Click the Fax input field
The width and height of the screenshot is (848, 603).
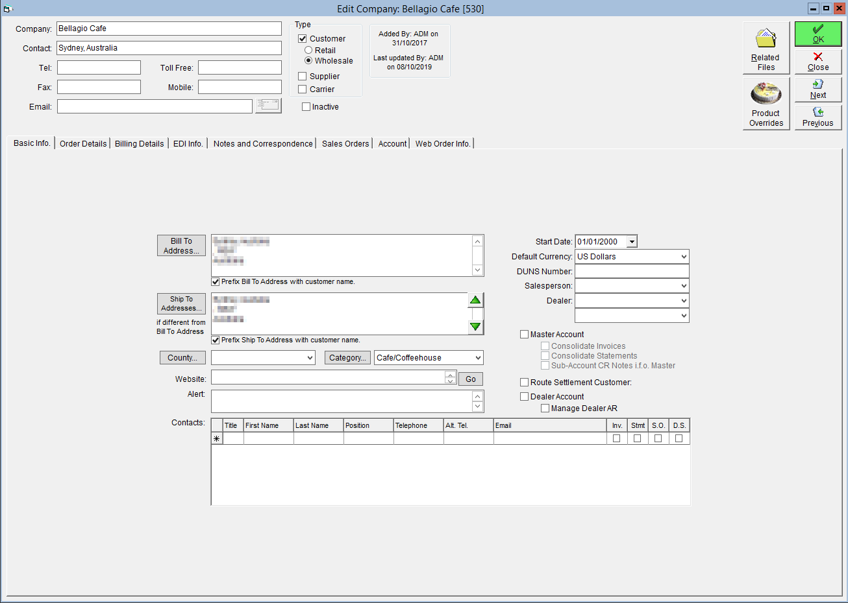[x=99, y=87]
